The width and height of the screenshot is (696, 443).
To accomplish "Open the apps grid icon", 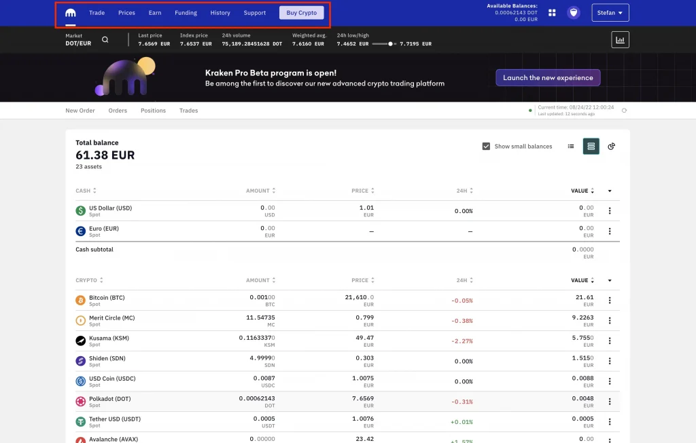I will point(552,13).
